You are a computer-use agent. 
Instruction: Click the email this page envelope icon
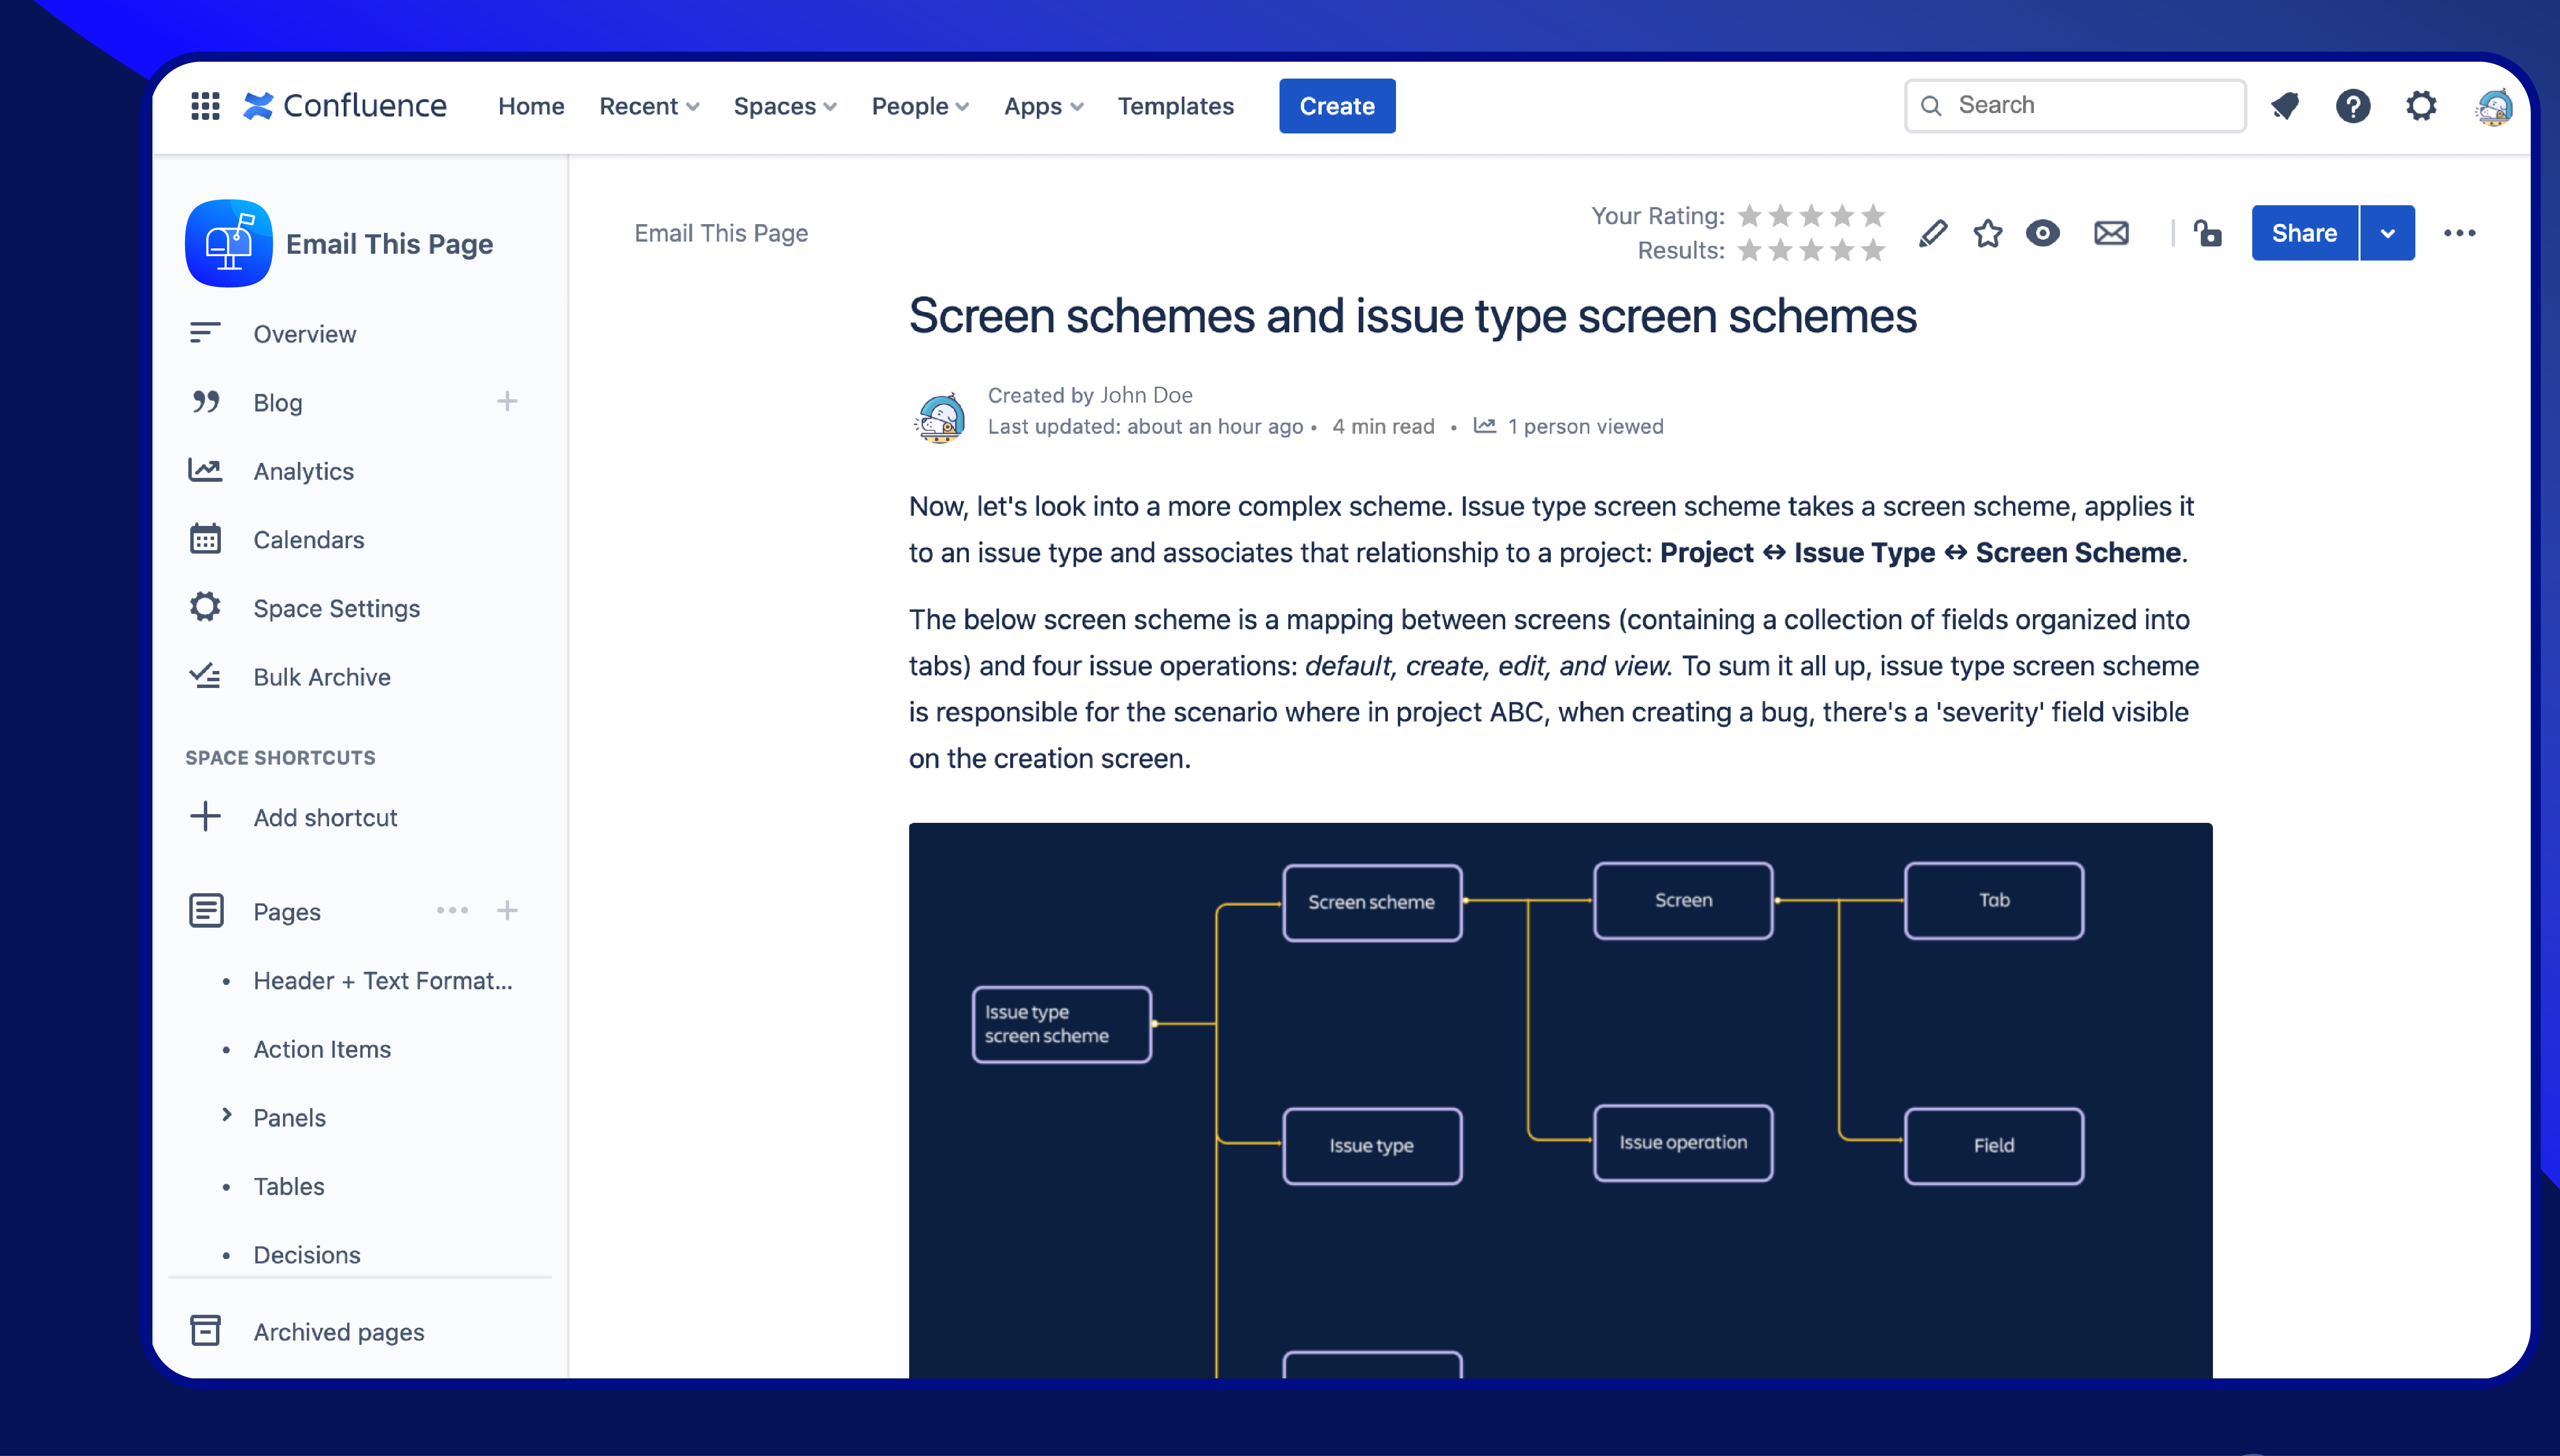2111,233
